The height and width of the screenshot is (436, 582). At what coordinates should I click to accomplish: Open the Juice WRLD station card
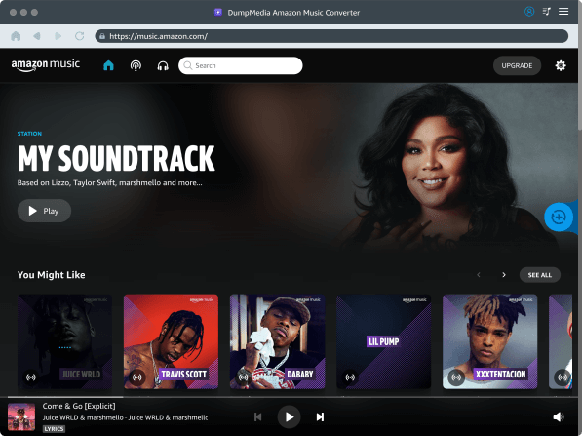tap(65, 341)
